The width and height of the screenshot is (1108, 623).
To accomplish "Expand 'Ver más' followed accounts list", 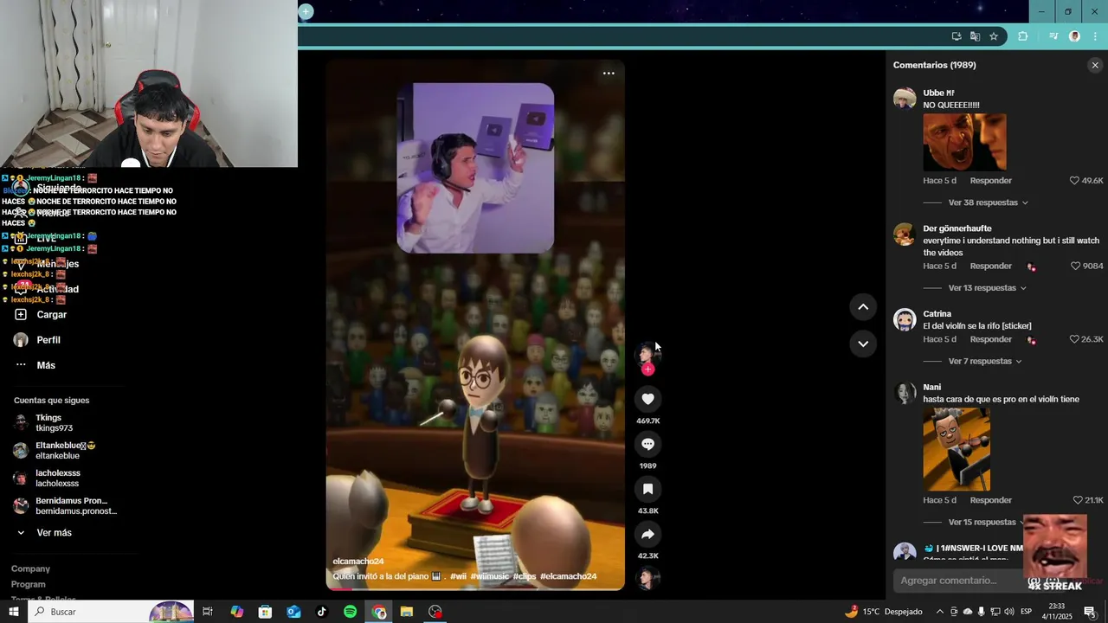I will point(54,533).
